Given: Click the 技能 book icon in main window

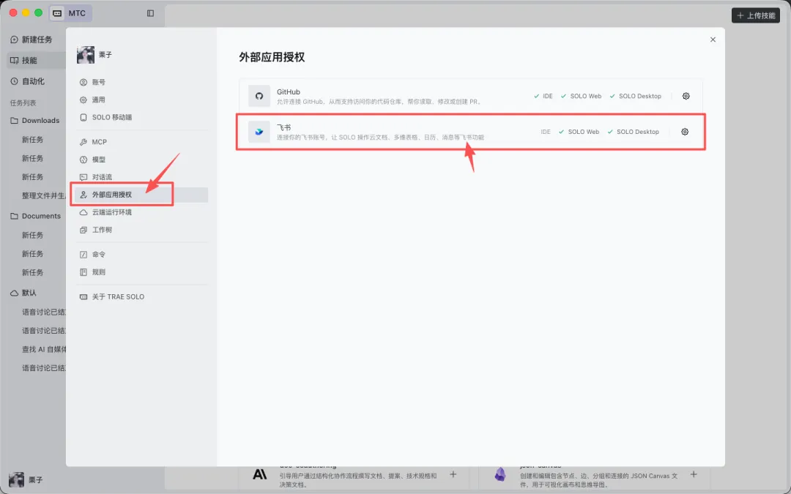Looking at the screenshot, I should [x=14, y=61].
